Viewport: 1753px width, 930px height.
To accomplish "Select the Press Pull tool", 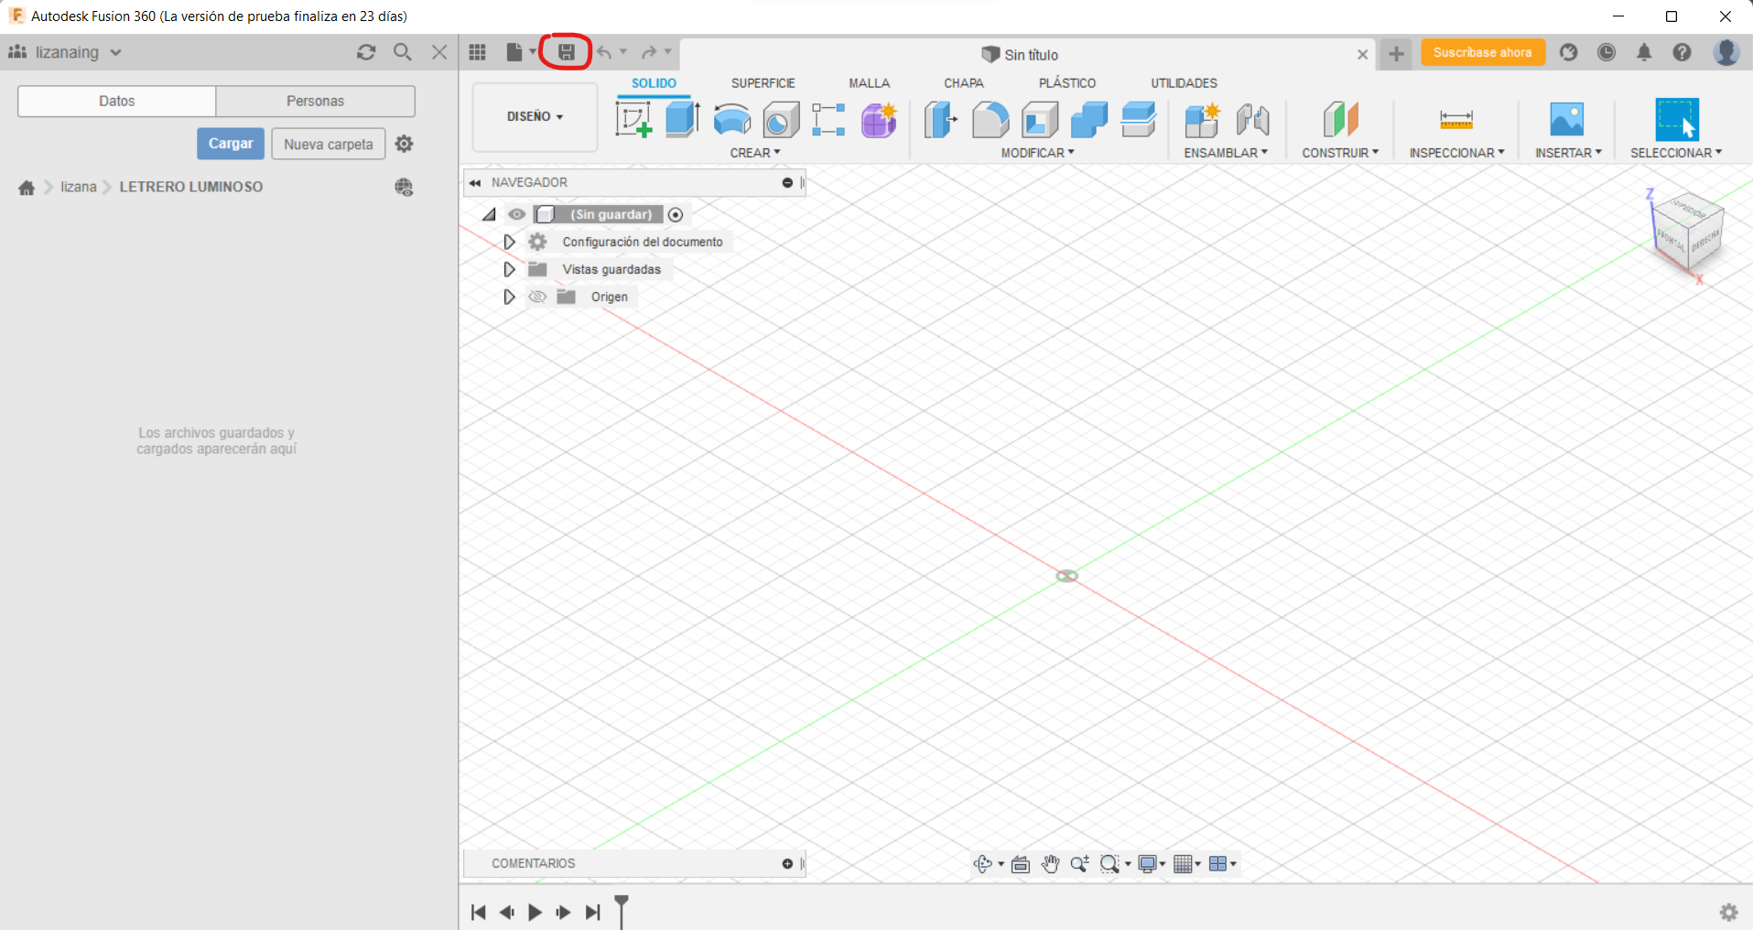I will pos(940,120).
